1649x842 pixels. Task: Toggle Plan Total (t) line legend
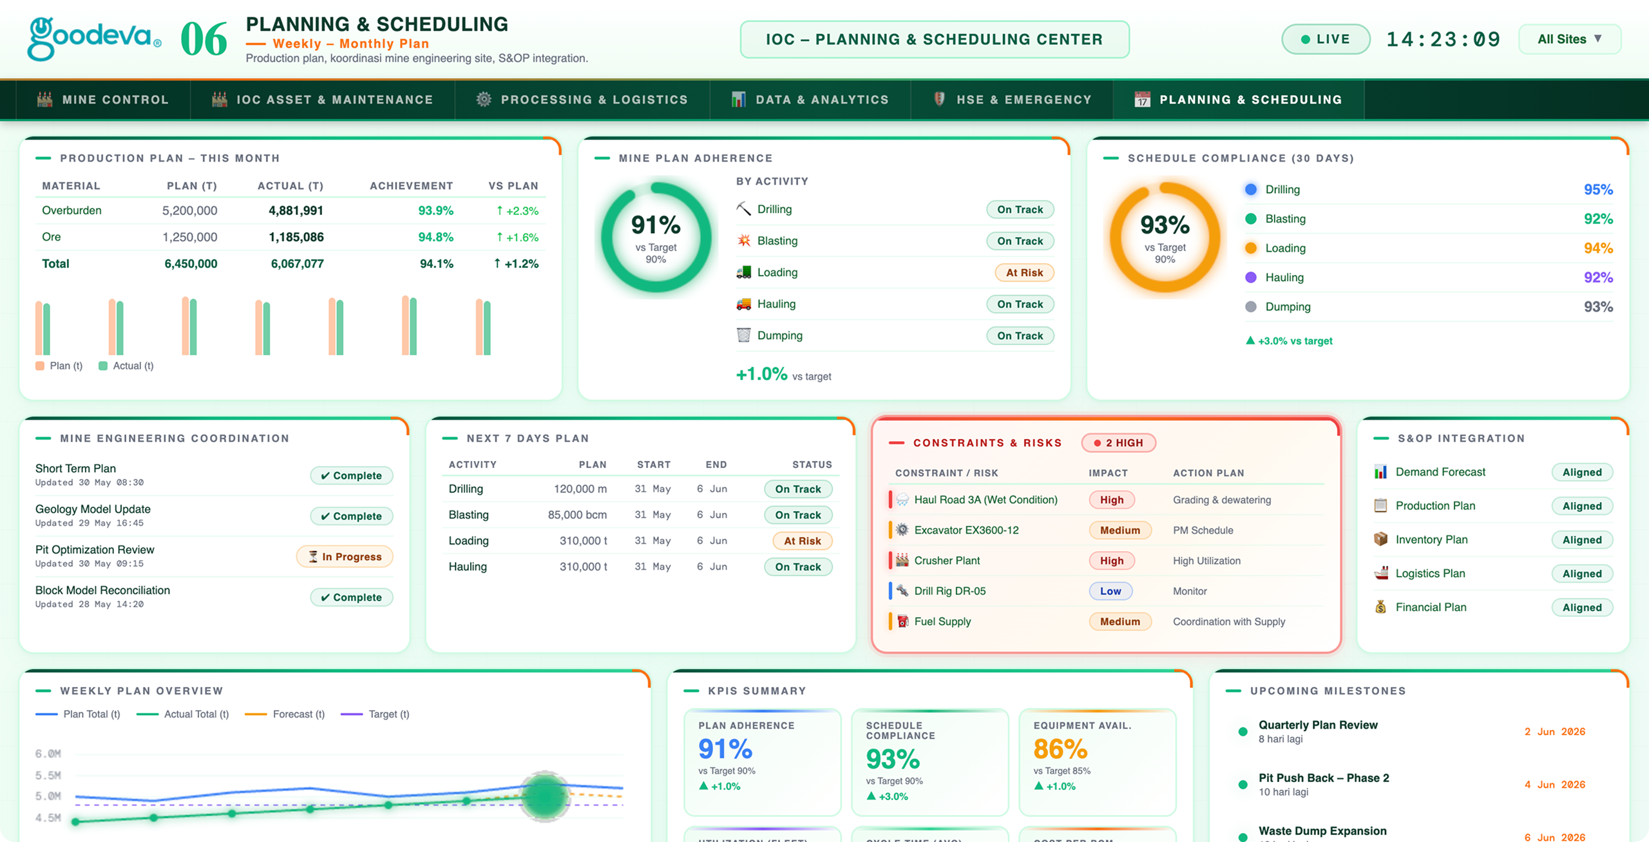tap(77, 714)
